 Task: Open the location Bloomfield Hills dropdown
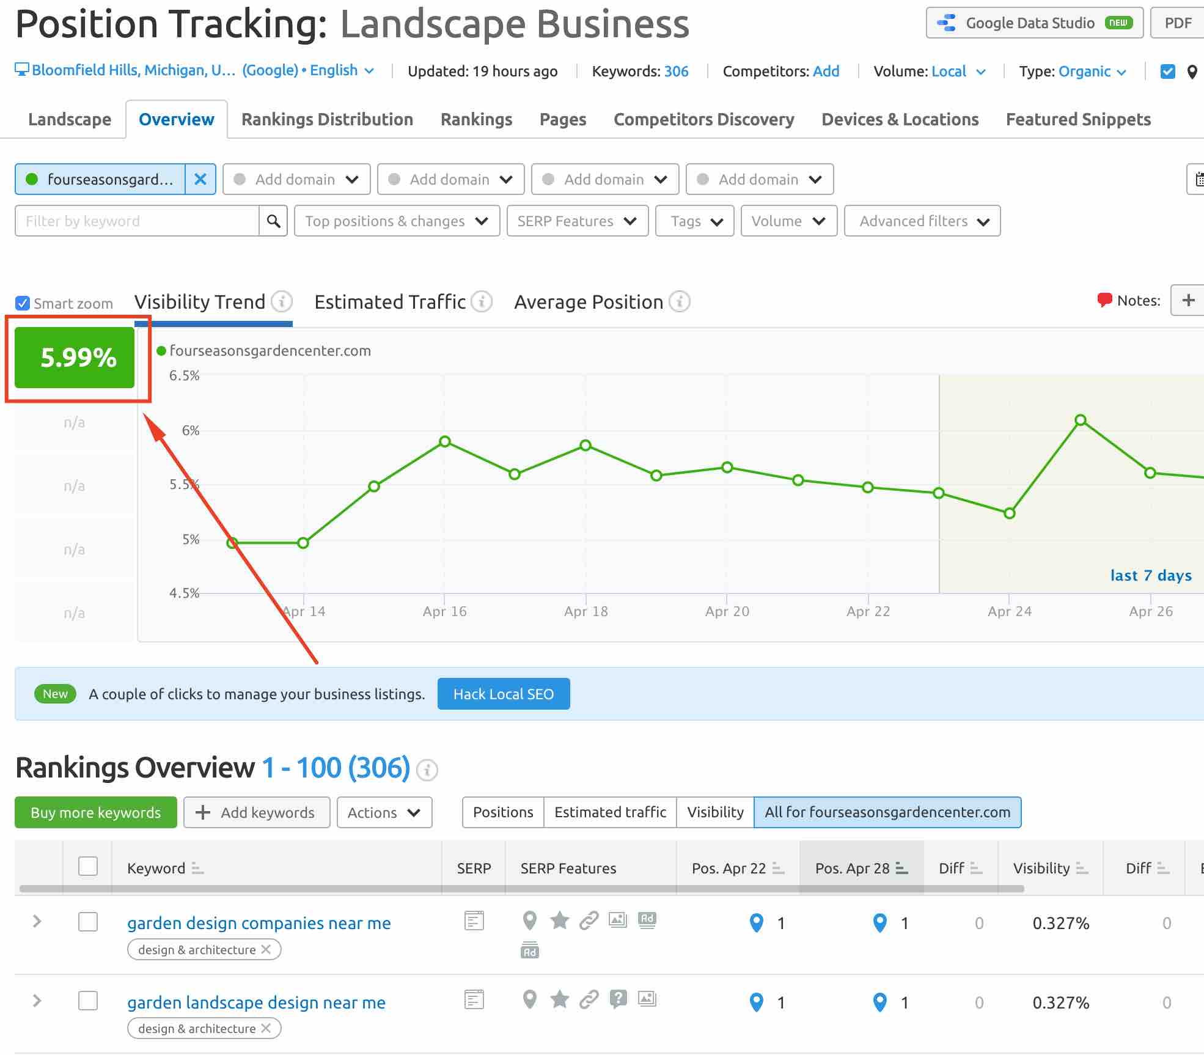[x=194, y=70]
